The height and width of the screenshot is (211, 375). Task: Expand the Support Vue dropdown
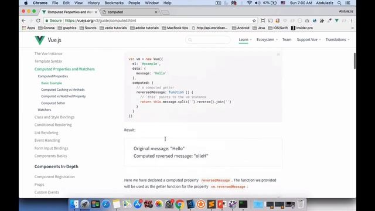pyautogui.click(x=309, y=40)
